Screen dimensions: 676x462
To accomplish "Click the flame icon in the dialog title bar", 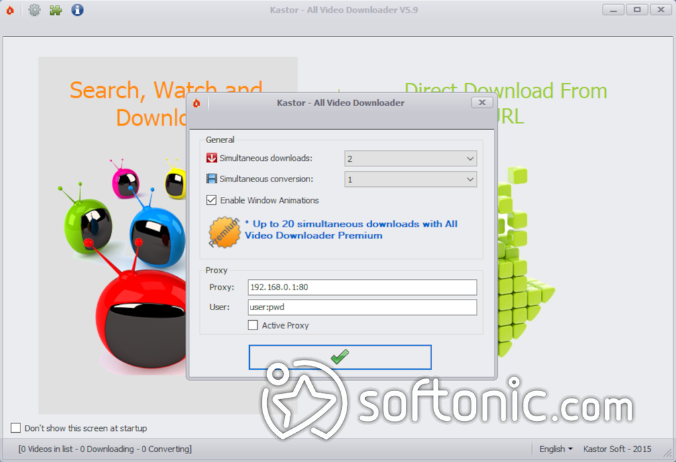I will pyautogui.click(x=197, y=103).
